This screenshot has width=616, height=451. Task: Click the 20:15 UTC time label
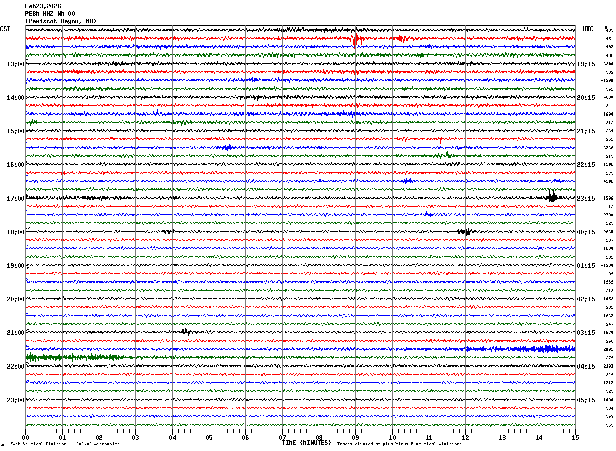point(586,98)
